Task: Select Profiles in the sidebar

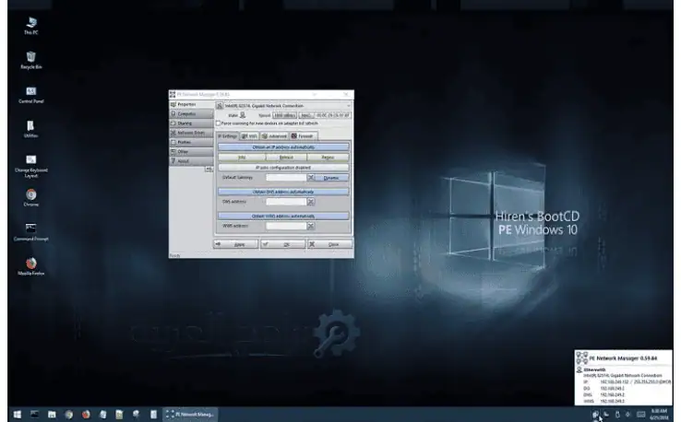Action: [192, 142]
